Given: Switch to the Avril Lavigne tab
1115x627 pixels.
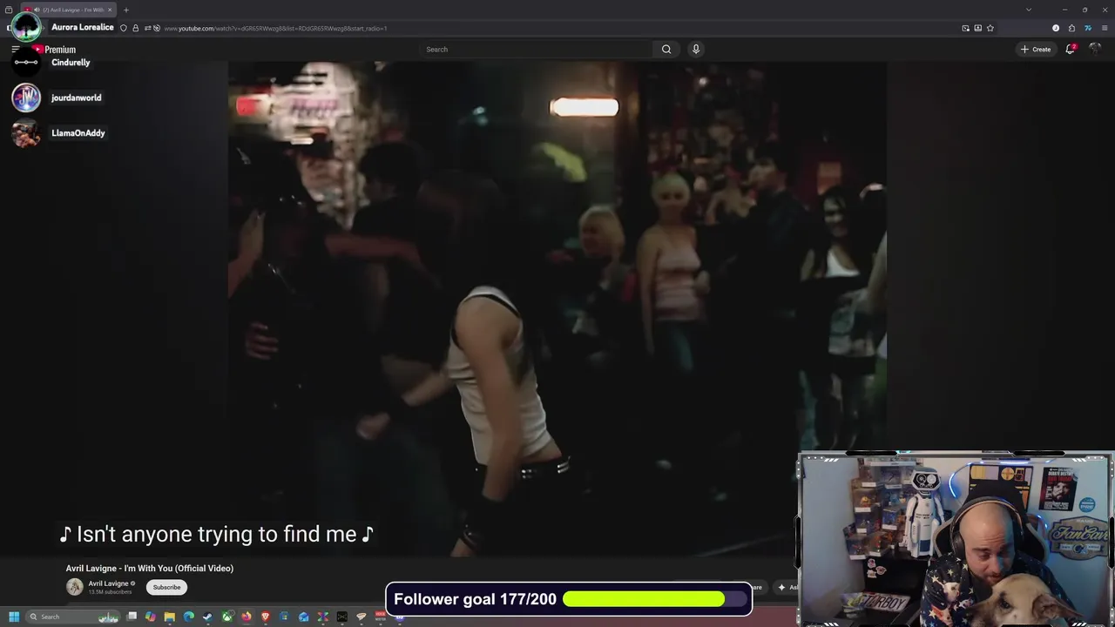Looking at the screenshot, I should click(x=73, y=10).
